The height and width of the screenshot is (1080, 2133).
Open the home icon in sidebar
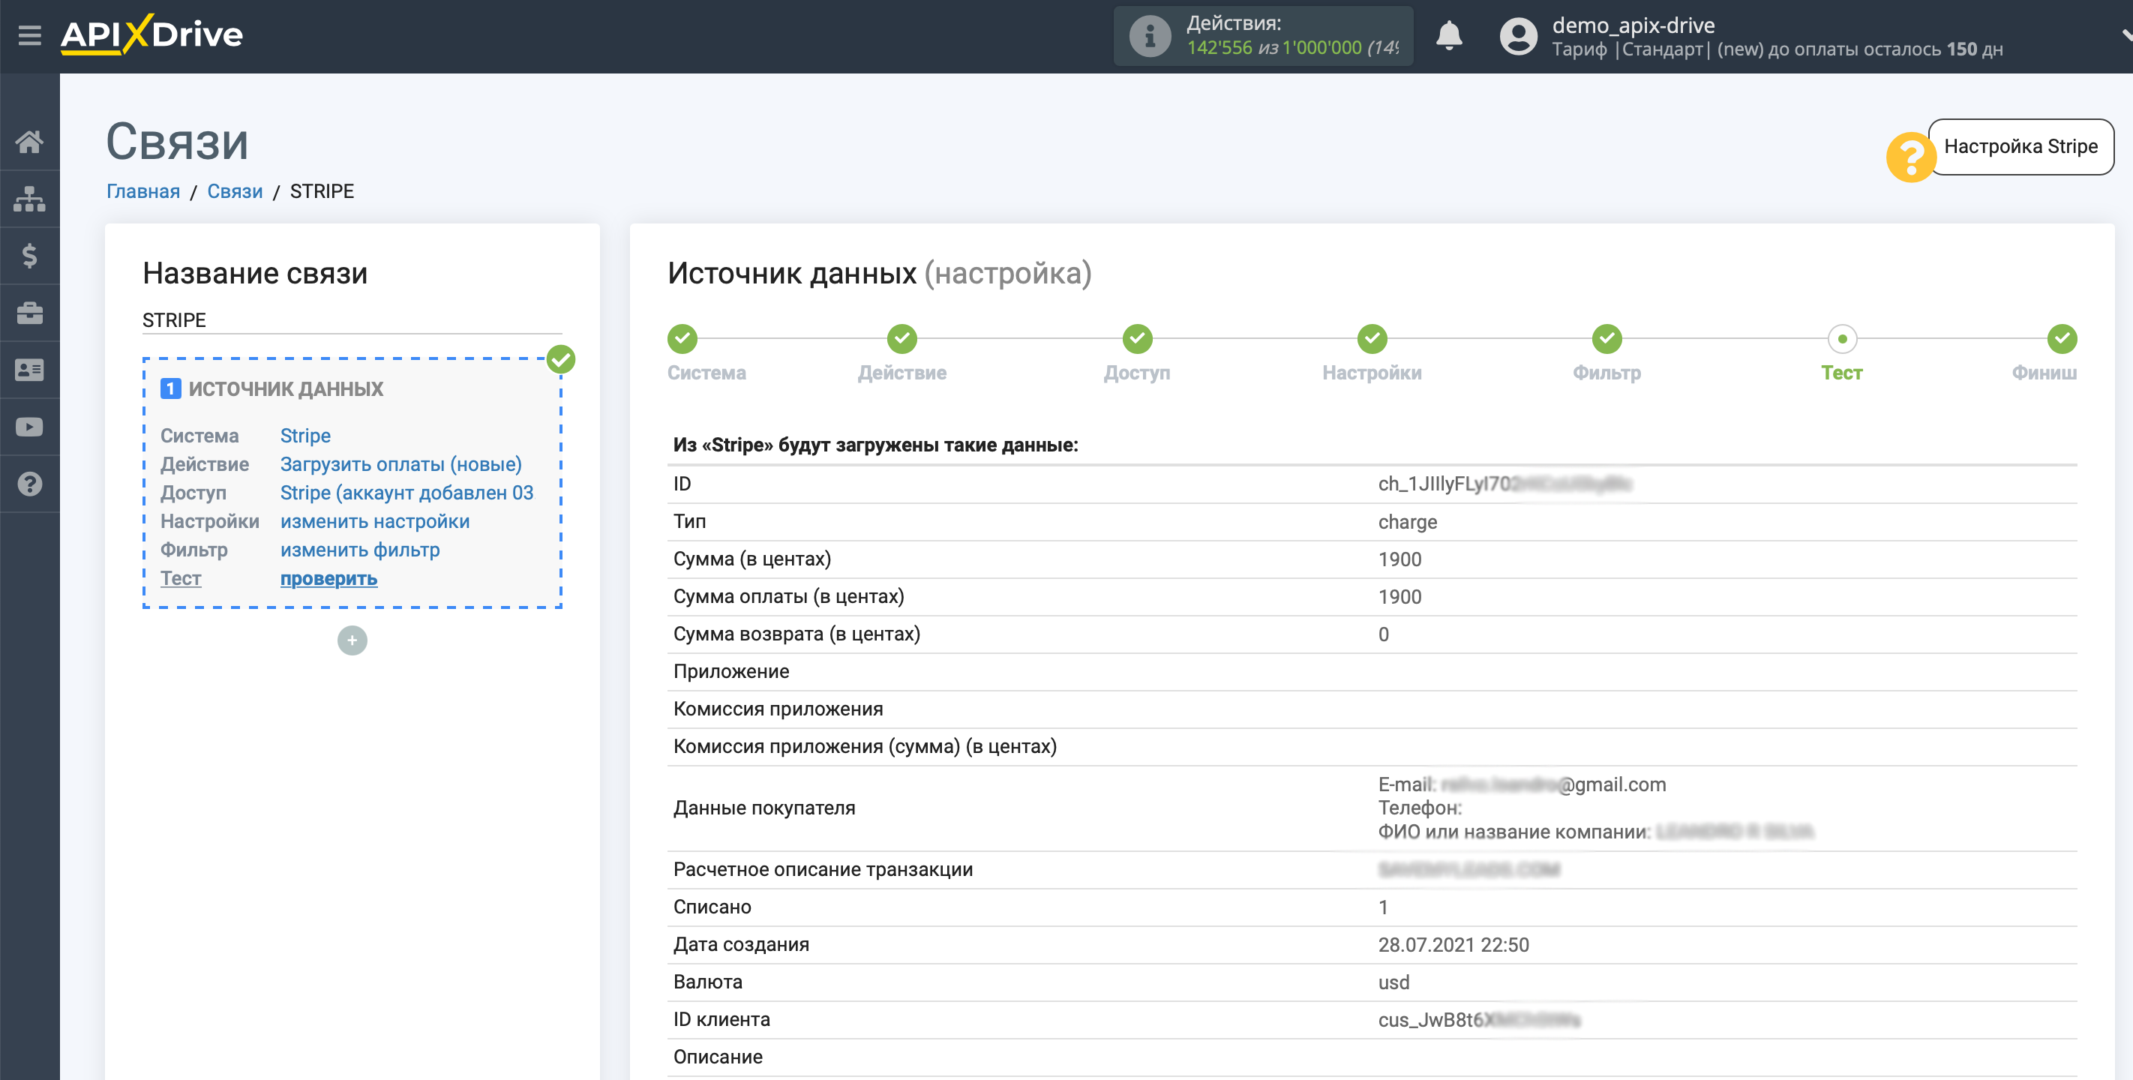(x=30, y=142)
